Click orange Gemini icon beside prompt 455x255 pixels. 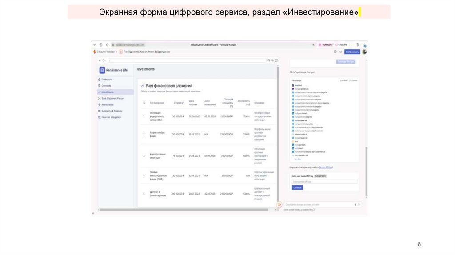279,205
